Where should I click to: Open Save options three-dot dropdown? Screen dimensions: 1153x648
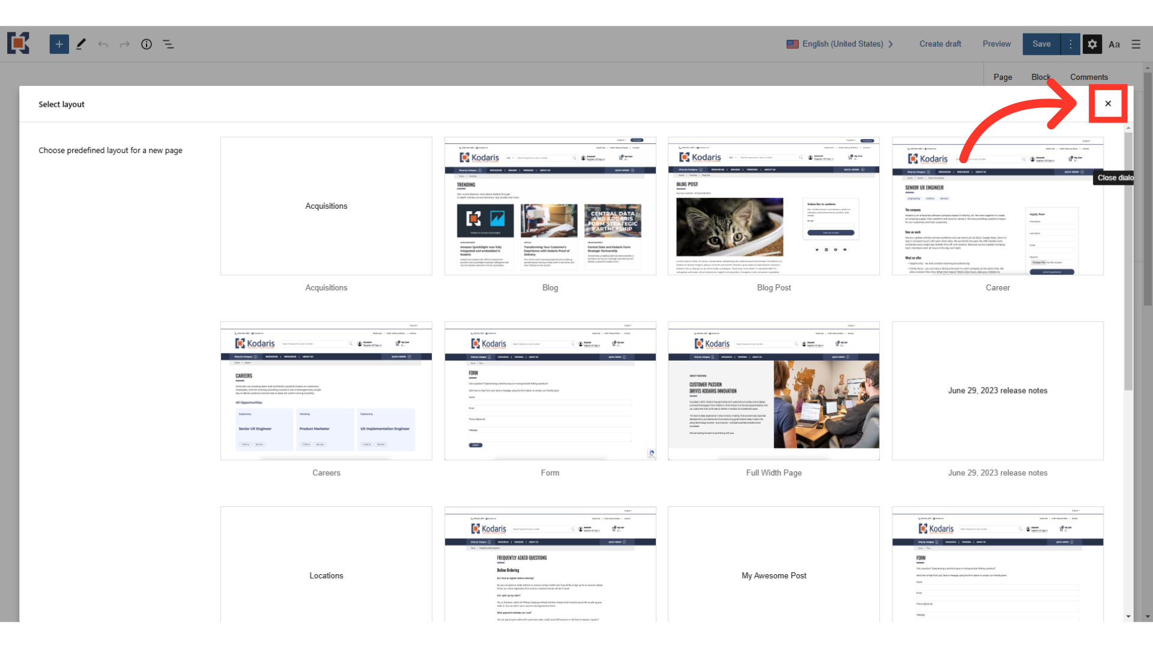click(1070, 44)
